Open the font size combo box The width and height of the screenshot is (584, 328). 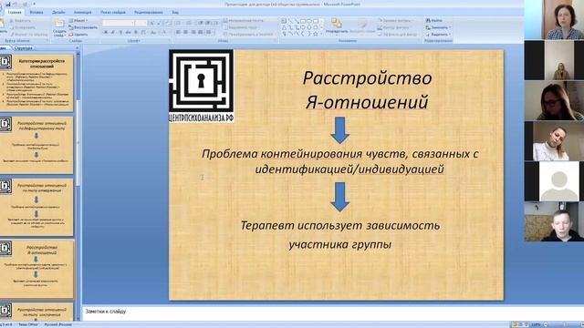coord(141,23)
